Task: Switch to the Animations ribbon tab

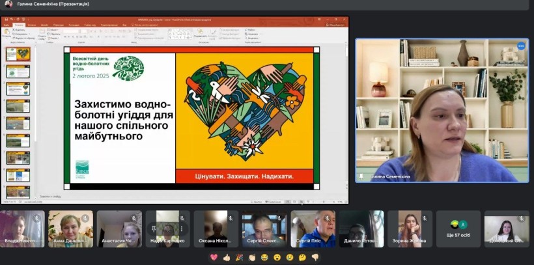Action: click(74, 25)
